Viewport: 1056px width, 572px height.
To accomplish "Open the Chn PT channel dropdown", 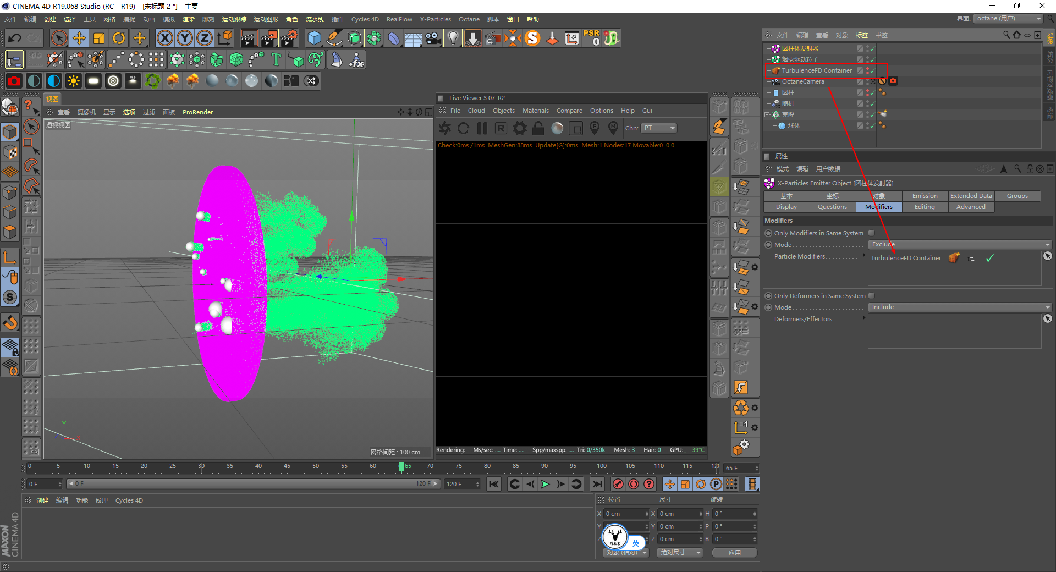I will point(659,128).
